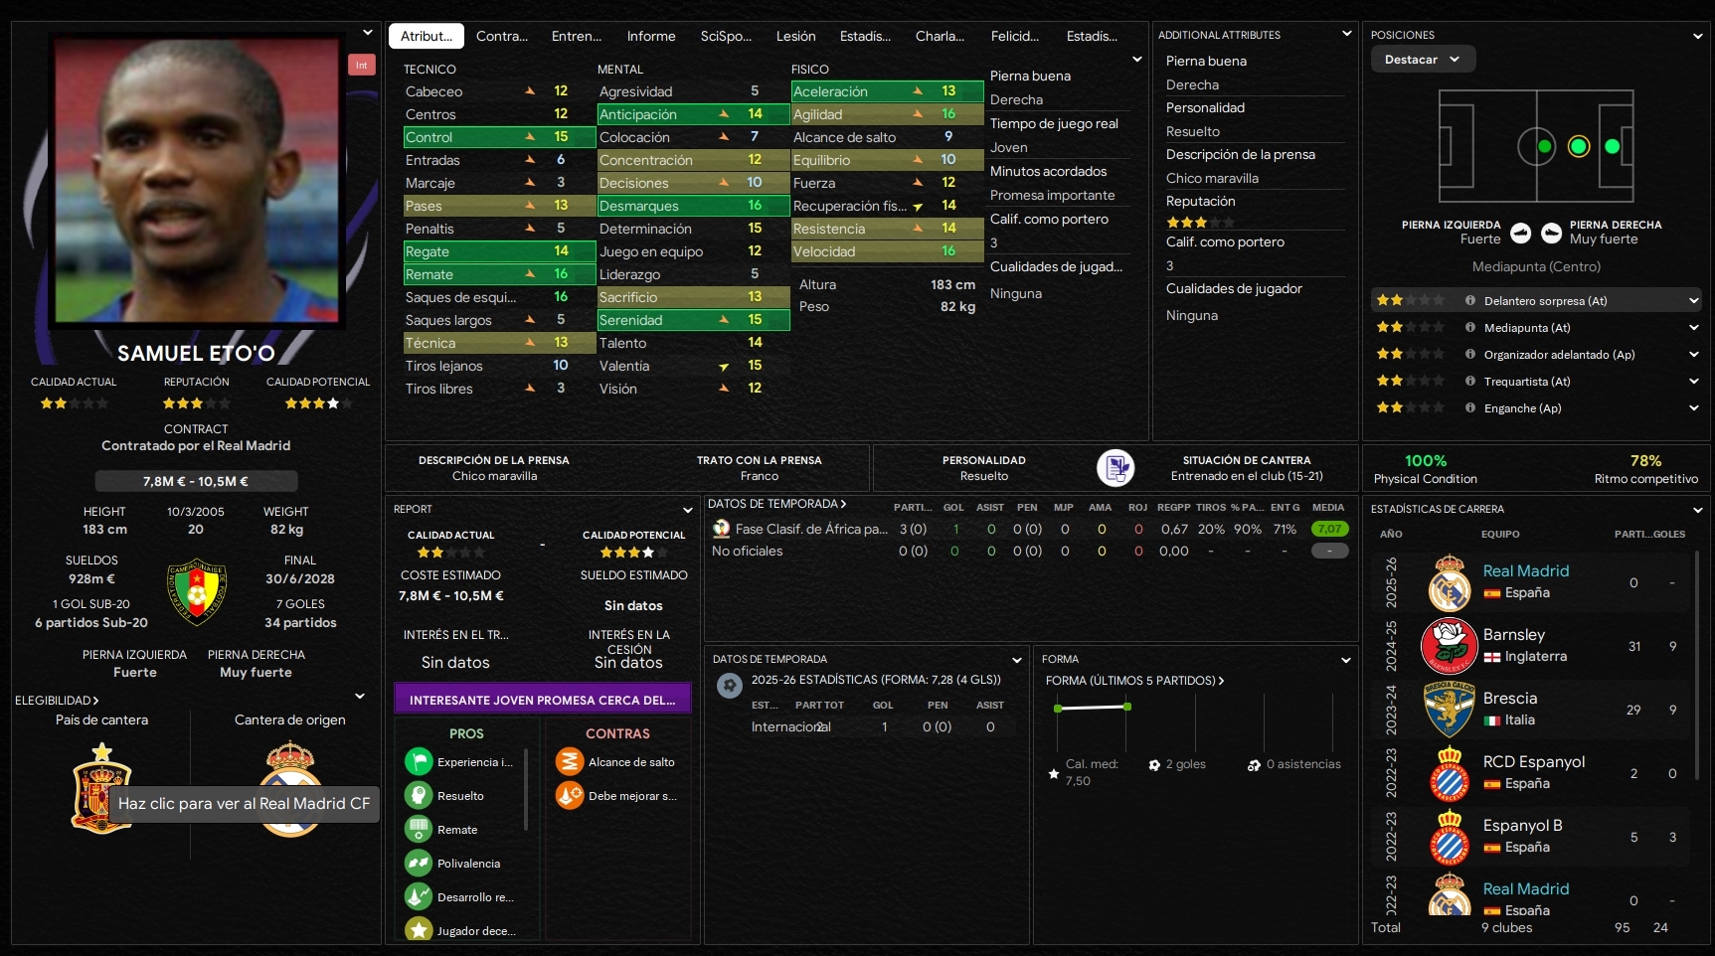Click the personality icon next to Resuelto

tap(1115, 467)
